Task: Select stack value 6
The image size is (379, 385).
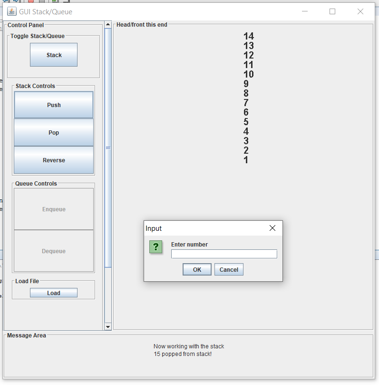Action: pos(246,112)
